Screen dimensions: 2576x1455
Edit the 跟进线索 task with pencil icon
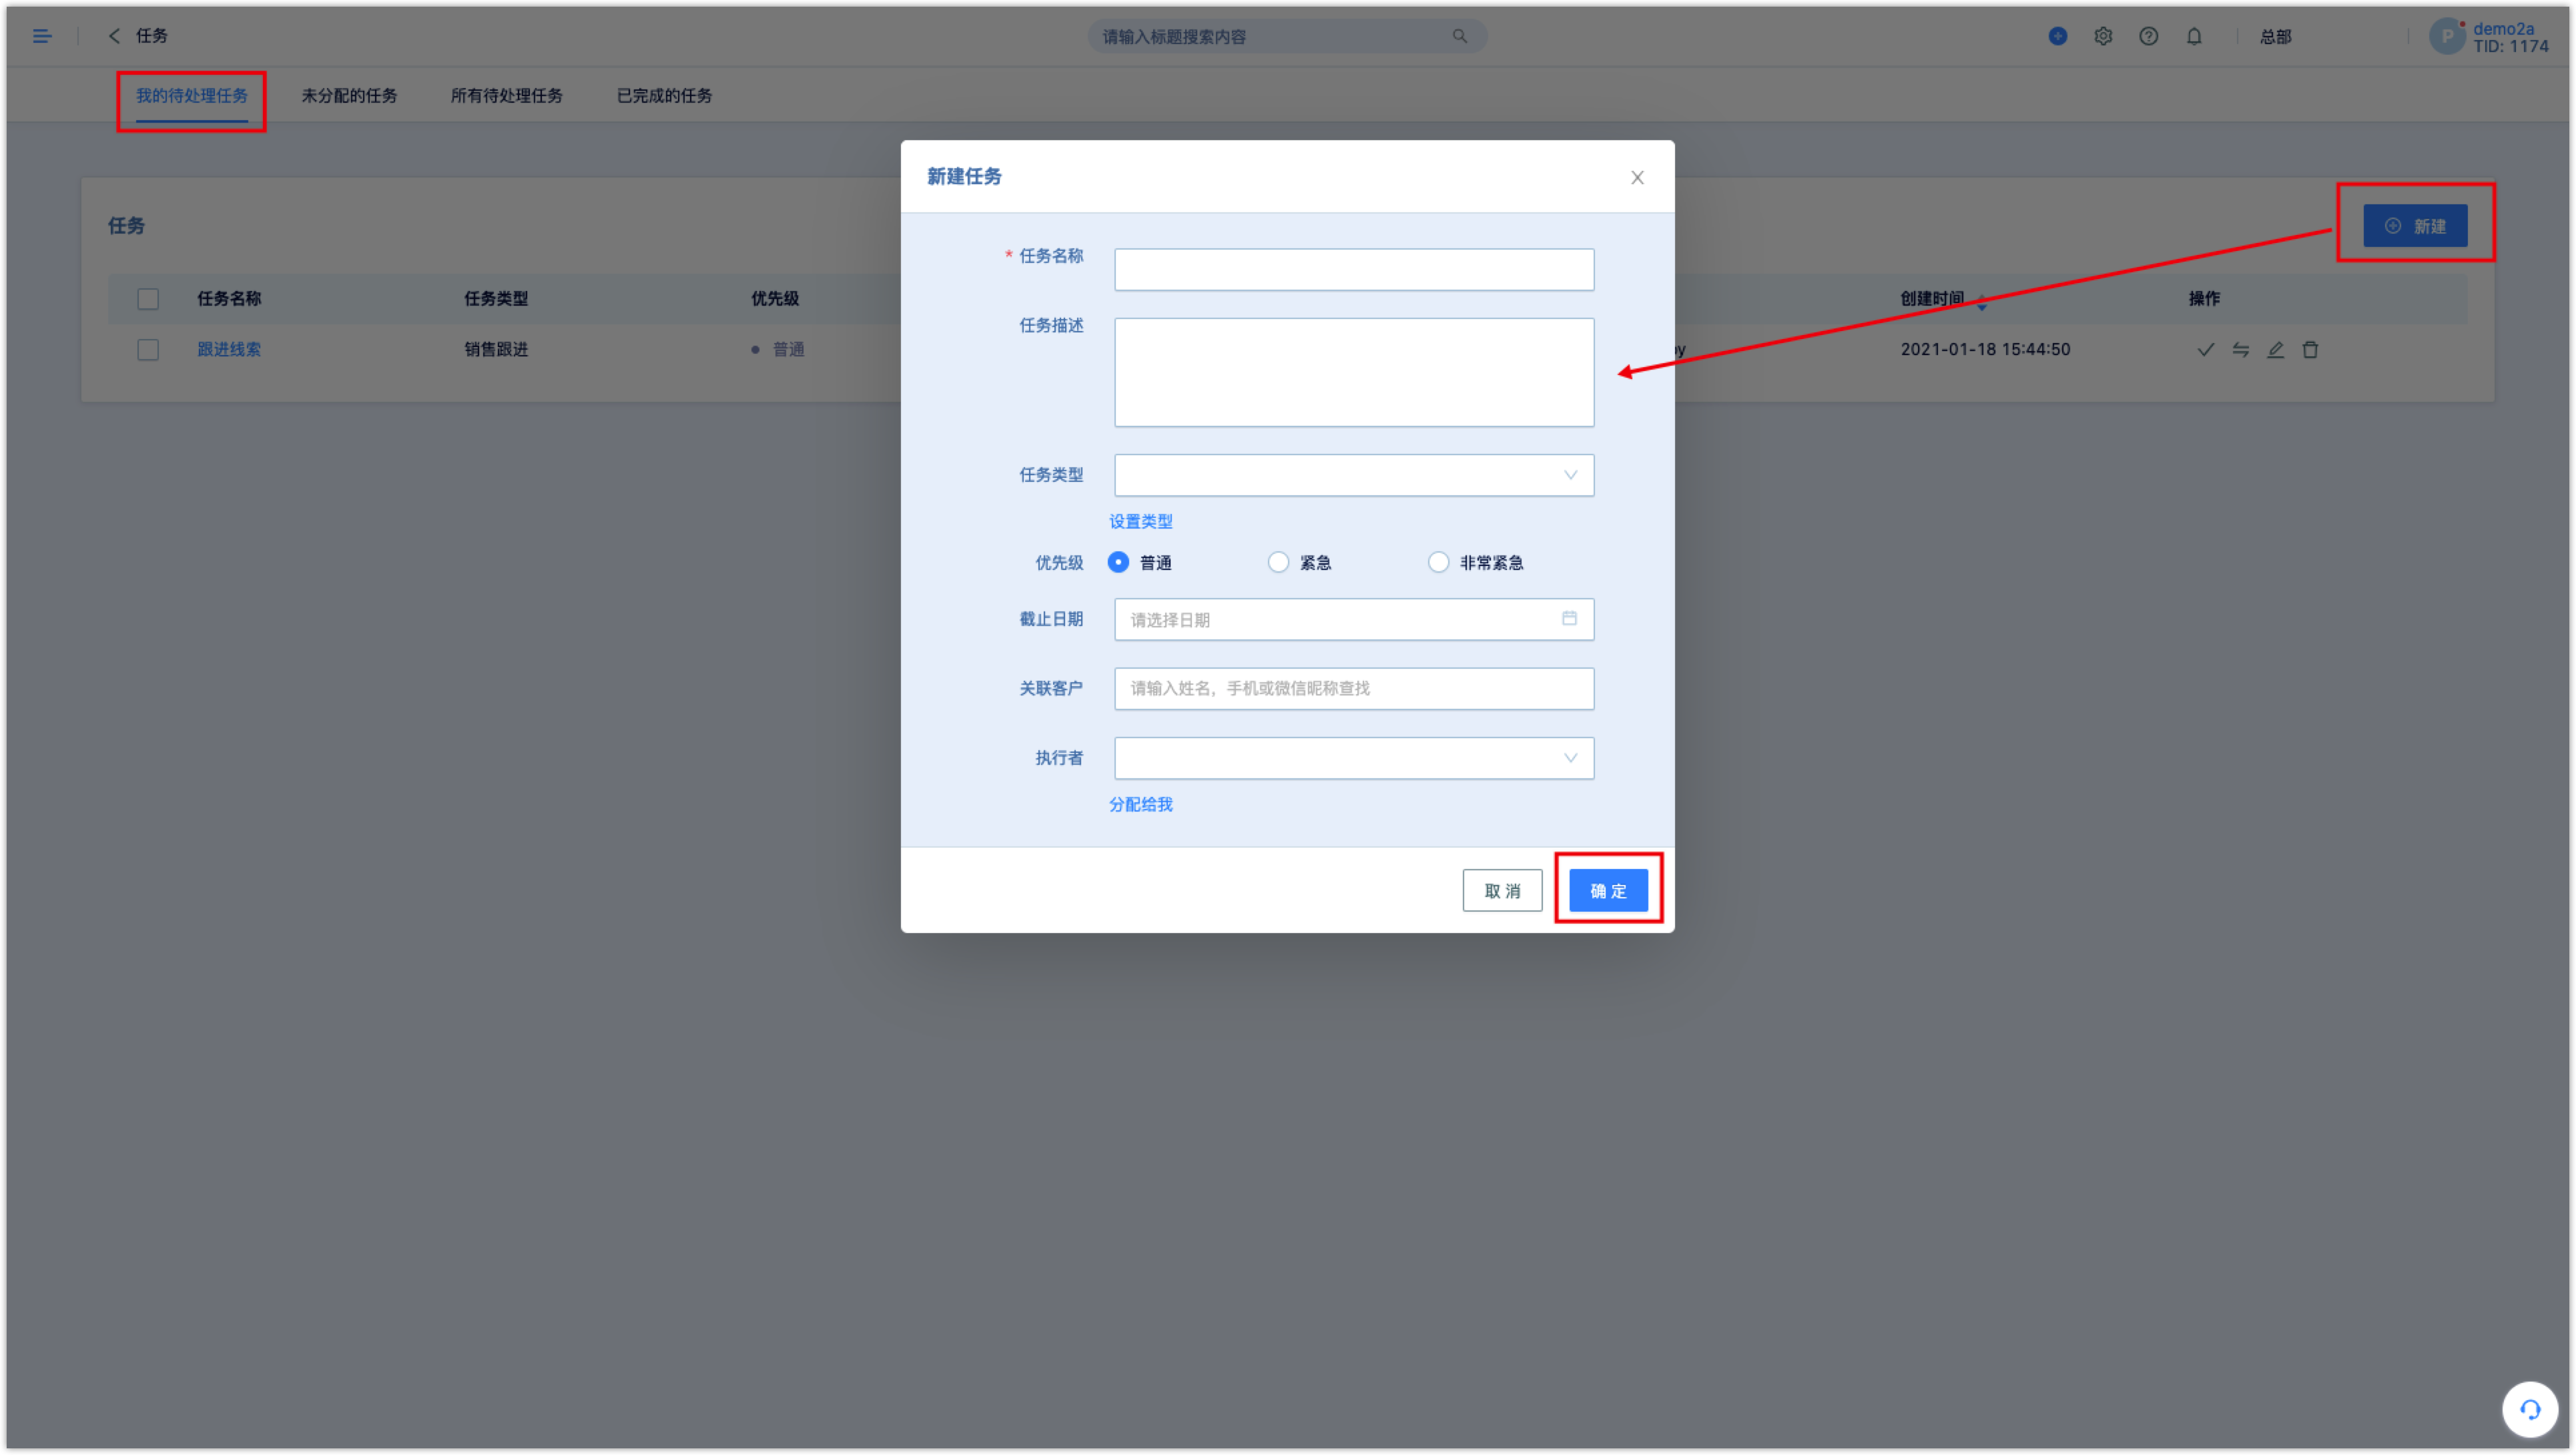[x=2275, y=349]
